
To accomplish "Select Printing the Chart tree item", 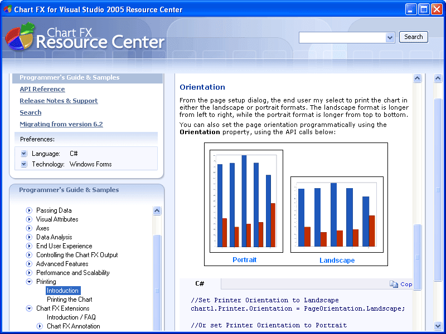I will pyautogui.click(x=69, y=299).
